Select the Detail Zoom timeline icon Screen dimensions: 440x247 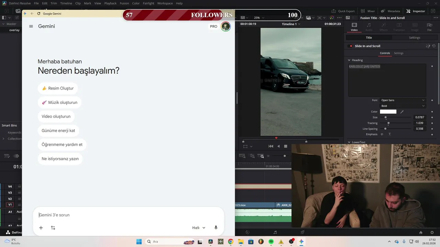point(252,156)
